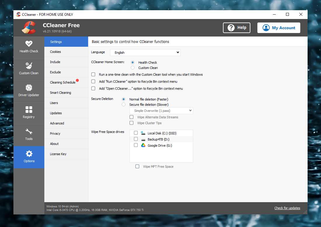This screenshot has width=321, height=227.
Task: Open the Privacy tab
Action: pos(66,134)
